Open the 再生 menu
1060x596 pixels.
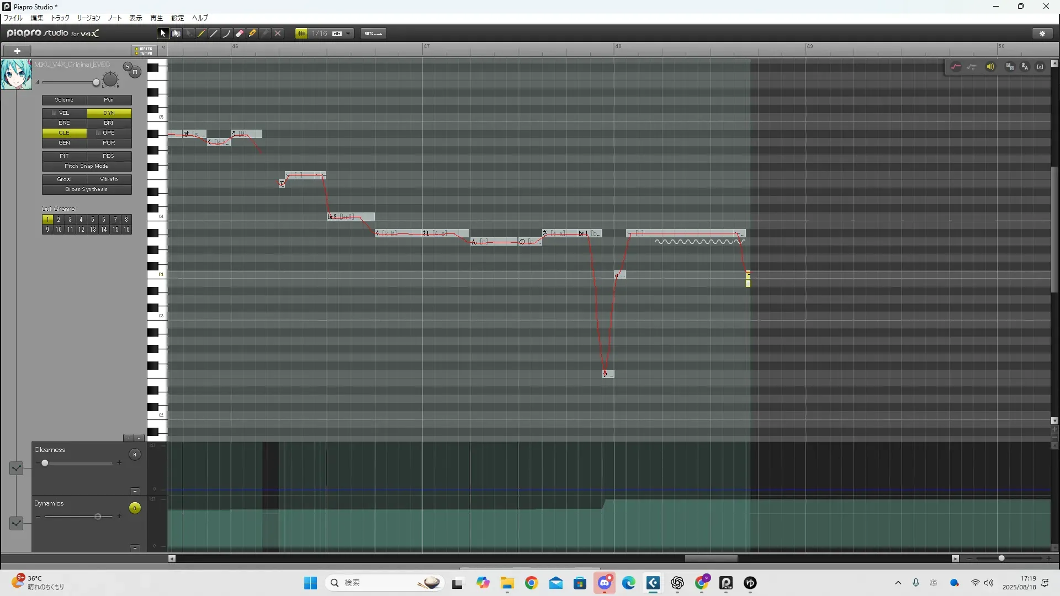[x=156, y=18]
